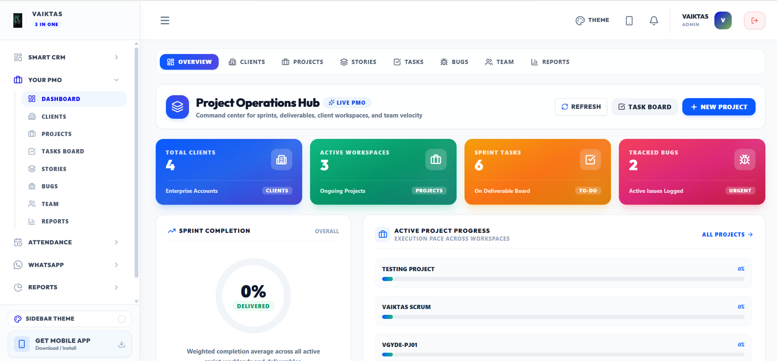Click the Active Project Progress briefcase icon
Screen dimensions: 777x361
point(383,234)
